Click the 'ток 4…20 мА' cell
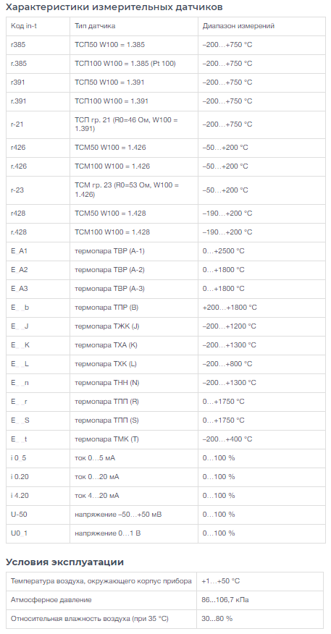 (134, 496)
